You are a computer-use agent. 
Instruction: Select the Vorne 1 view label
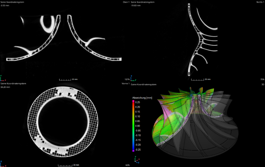[x=126, y=84]
